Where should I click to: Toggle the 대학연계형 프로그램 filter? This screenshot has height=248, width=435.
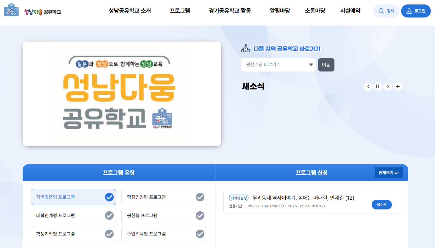73,215
